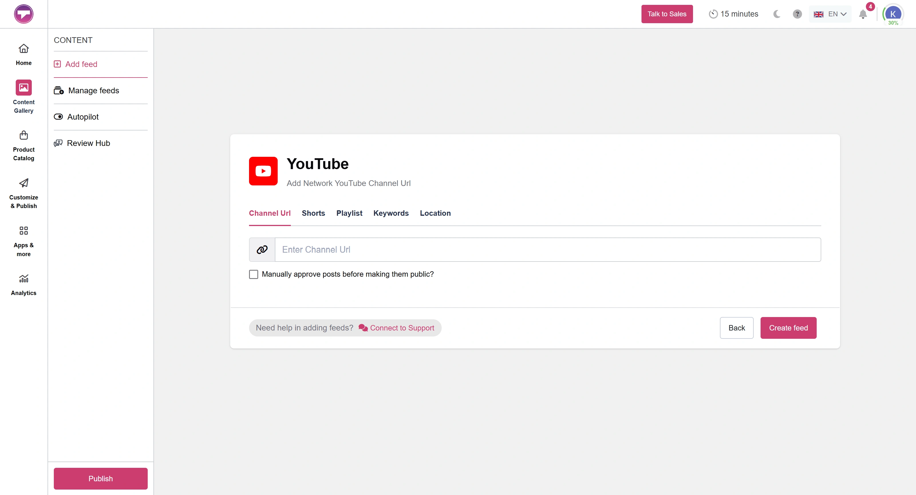The height and width of the screenshot is (495, 916).
Task: Switch to the Keywords tab
Action: (391, 213)
